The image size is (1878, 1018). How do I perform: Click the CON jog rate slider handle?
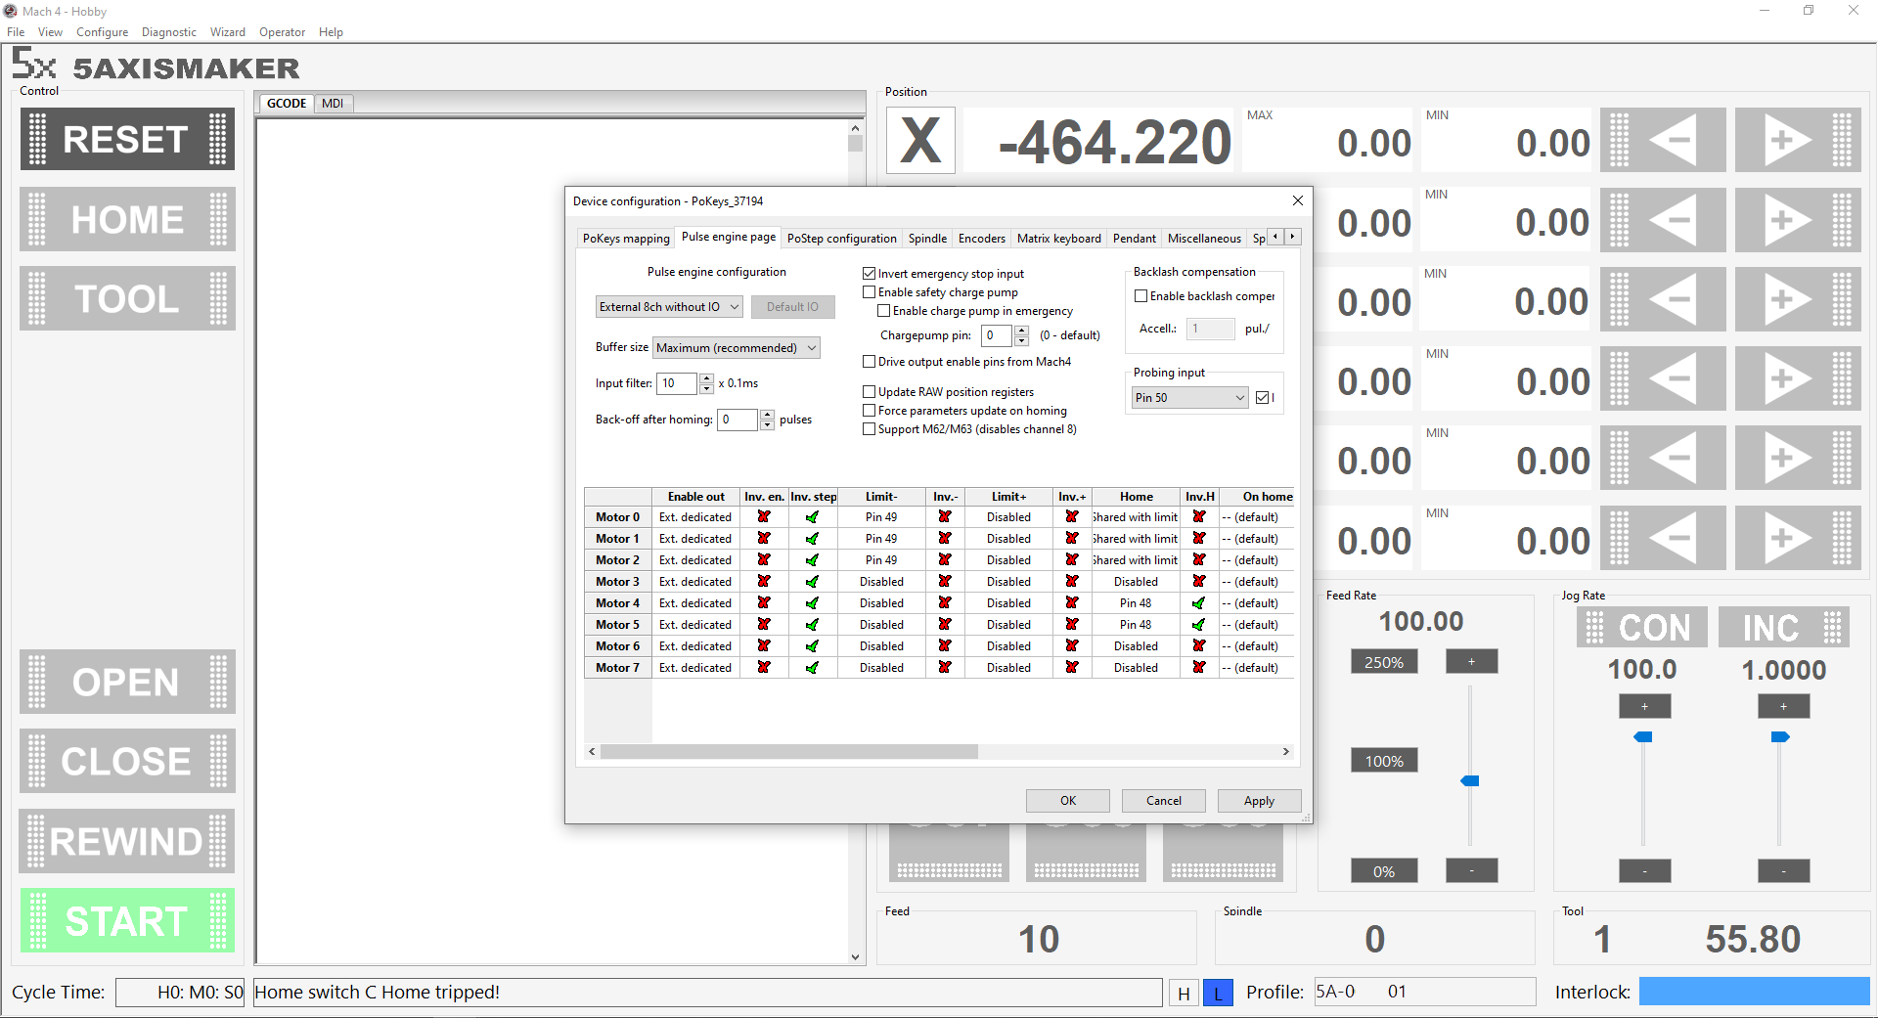pos(1643,736)
